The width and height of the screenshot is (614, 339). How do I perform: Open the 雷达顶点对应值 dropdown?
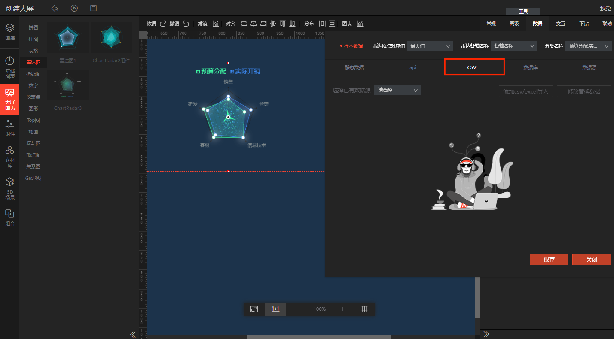click(x=430, y=46)
